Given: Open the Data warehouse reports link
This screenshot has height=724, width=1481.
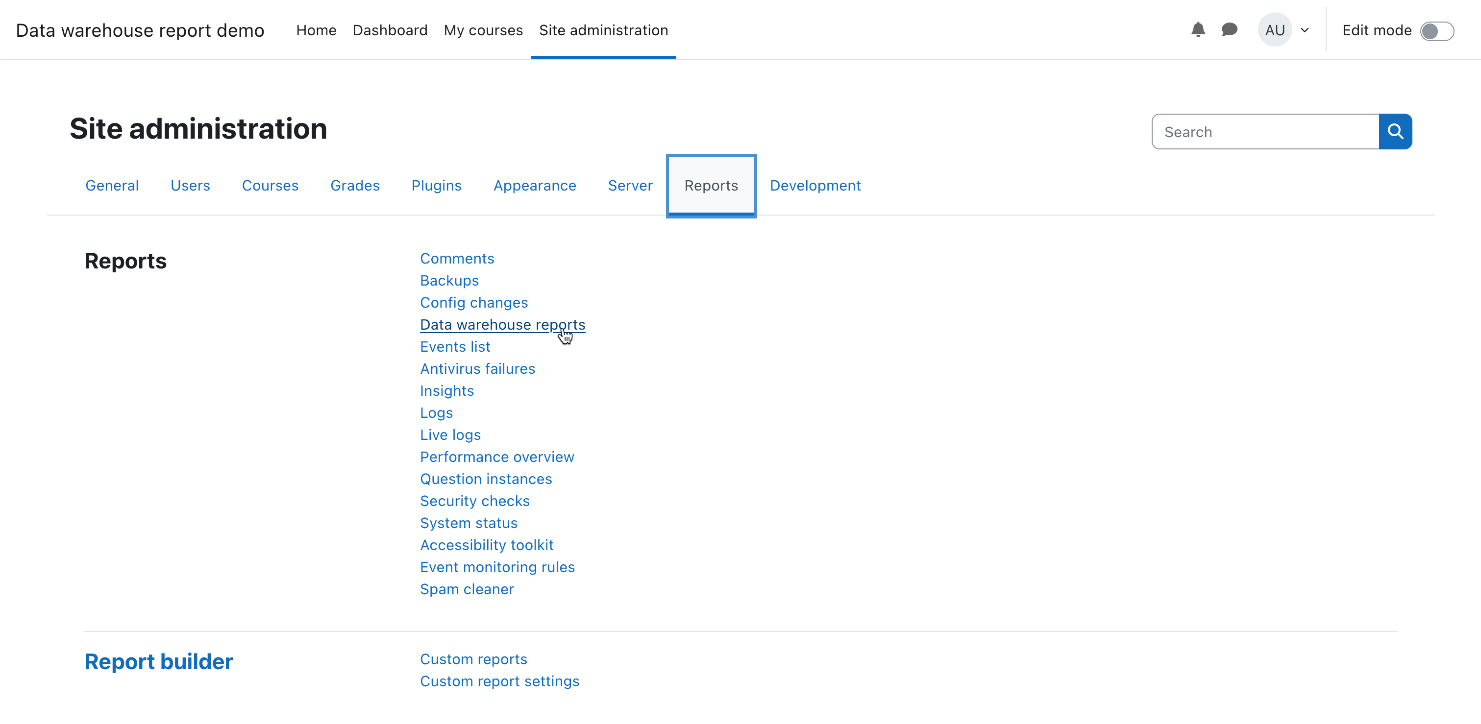Looking at the screenshot, I should click(x=502, y=325).
